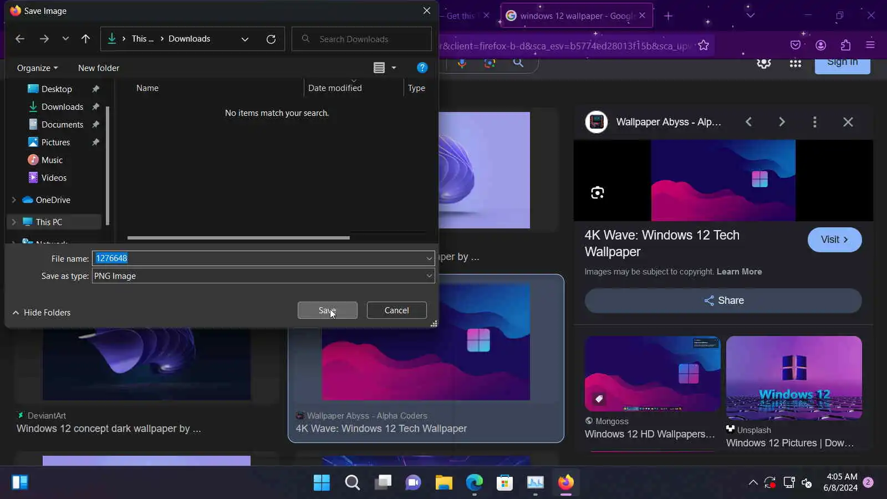Show next image in preview panel
Screen dimensions: 887x499
782,122
